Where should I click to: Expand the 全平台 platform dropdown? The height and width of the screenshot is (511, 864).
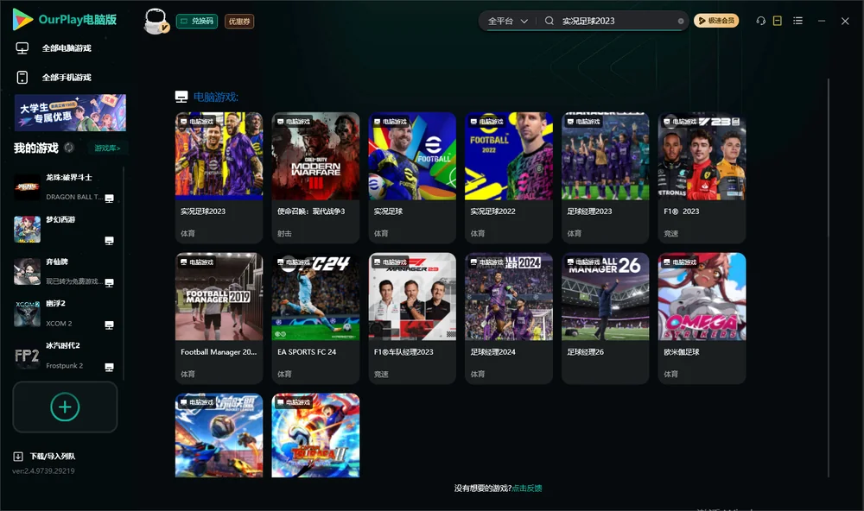[x=507, y=21]
